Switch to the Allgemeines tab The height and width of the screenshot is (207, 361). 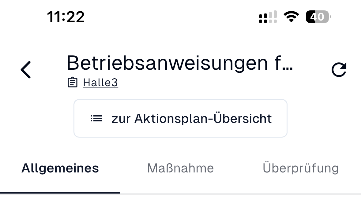click(x=60, y=168)
